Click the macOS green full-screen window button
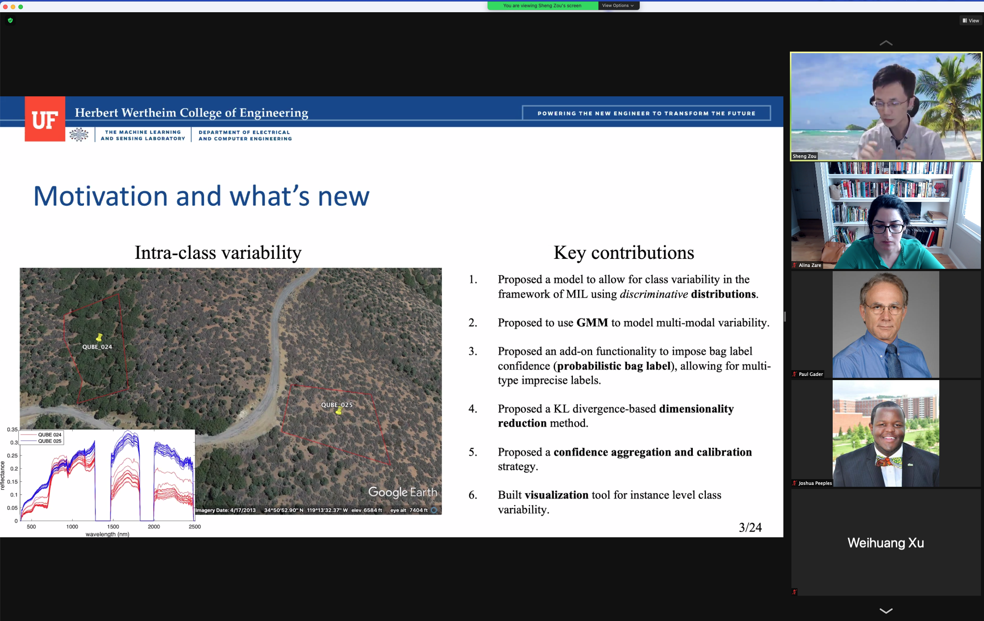Screen dimensions: 984x621 point(20,7)
